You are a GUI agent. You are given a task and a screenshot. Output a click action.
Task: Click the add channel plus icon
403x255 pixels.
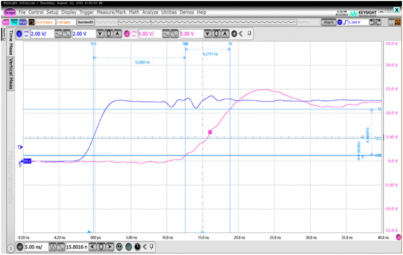click(234, 34)
